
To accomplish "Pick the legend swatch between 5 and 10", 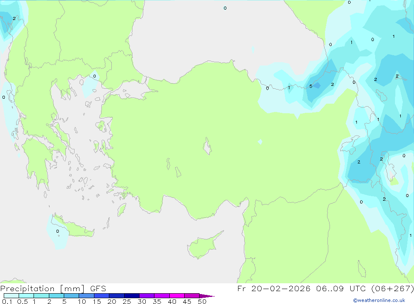I will point(71,296).
